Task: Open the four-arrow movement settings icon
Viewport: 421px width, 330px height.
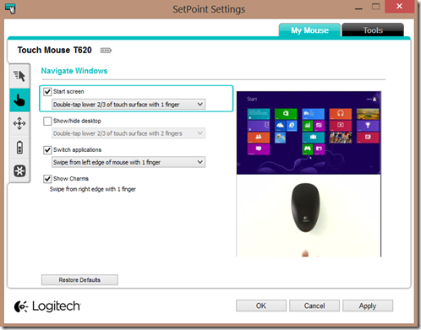Action: [19, 123]
